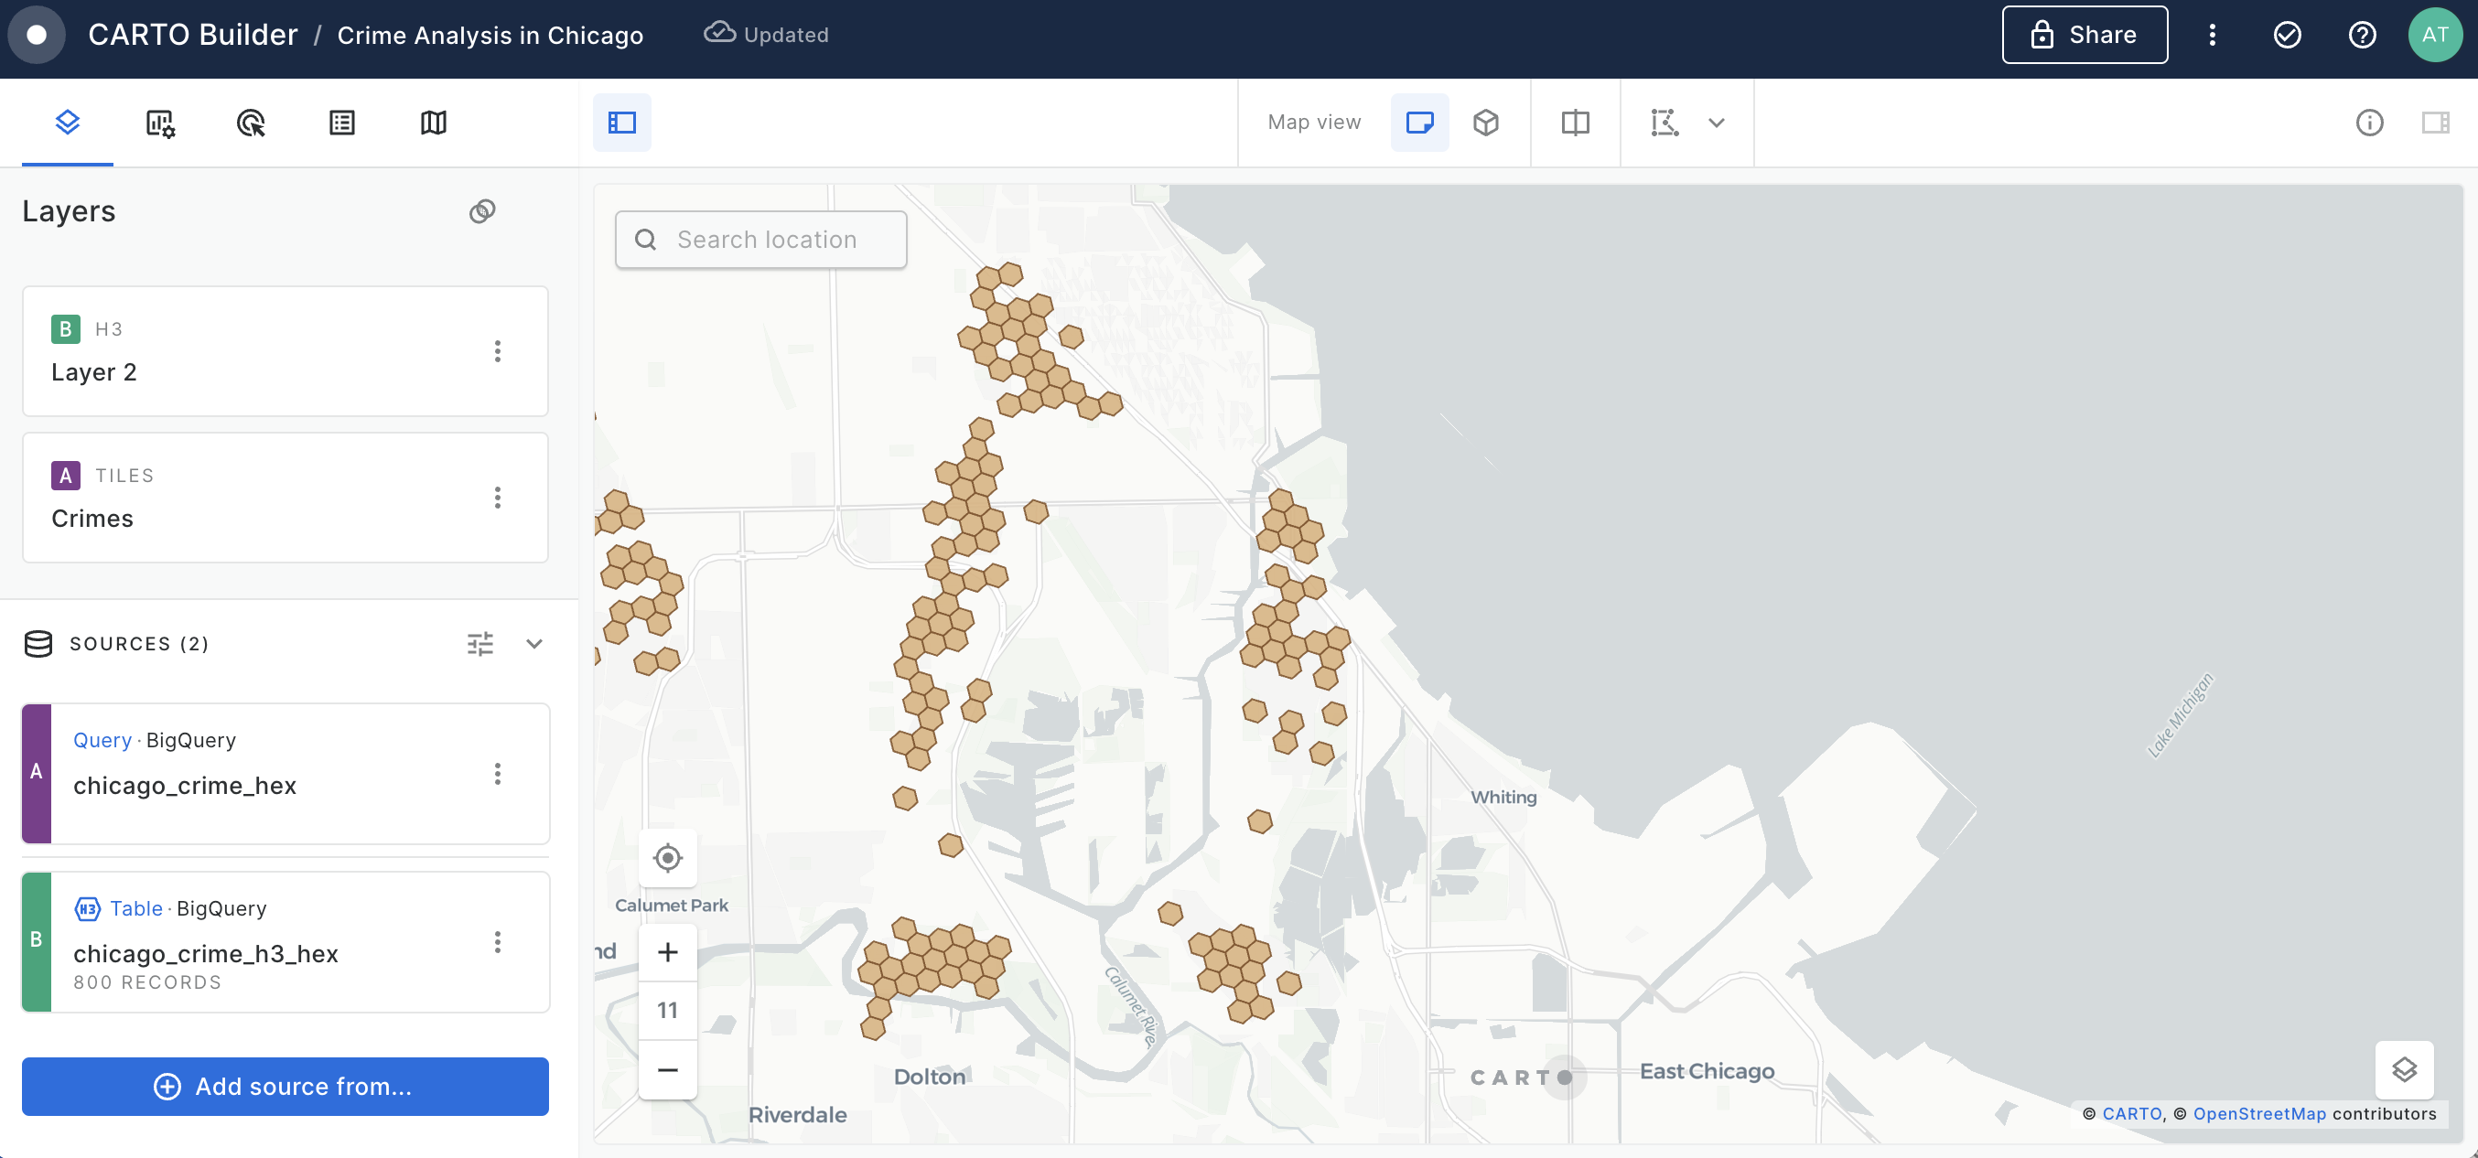Select the Layer 2 card

tap(286, 351)
